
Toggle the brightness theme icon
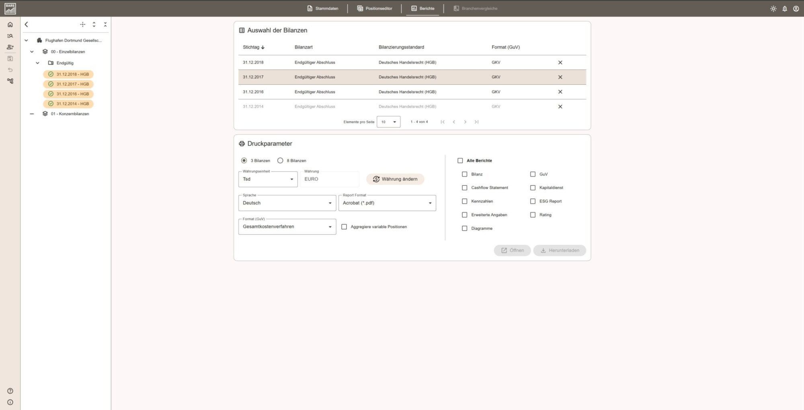[773, 8]
